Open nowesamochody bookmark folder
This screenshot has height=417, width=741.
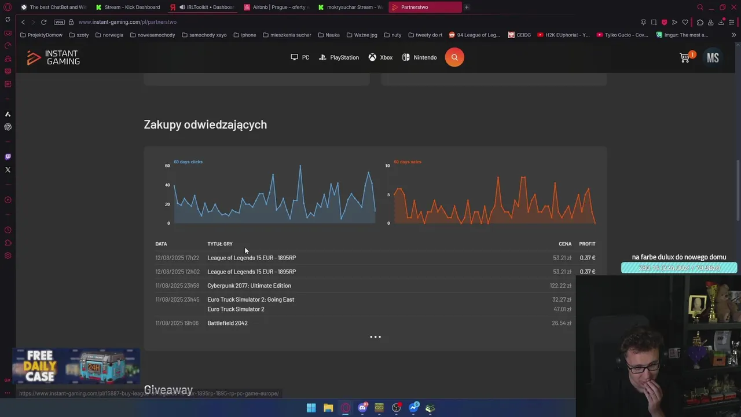pyautogui.click(x=152, y=35)
